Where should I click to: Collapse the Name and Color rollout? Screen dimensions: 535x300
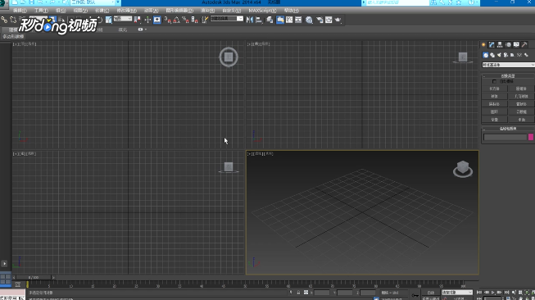(x=508, y=129)
